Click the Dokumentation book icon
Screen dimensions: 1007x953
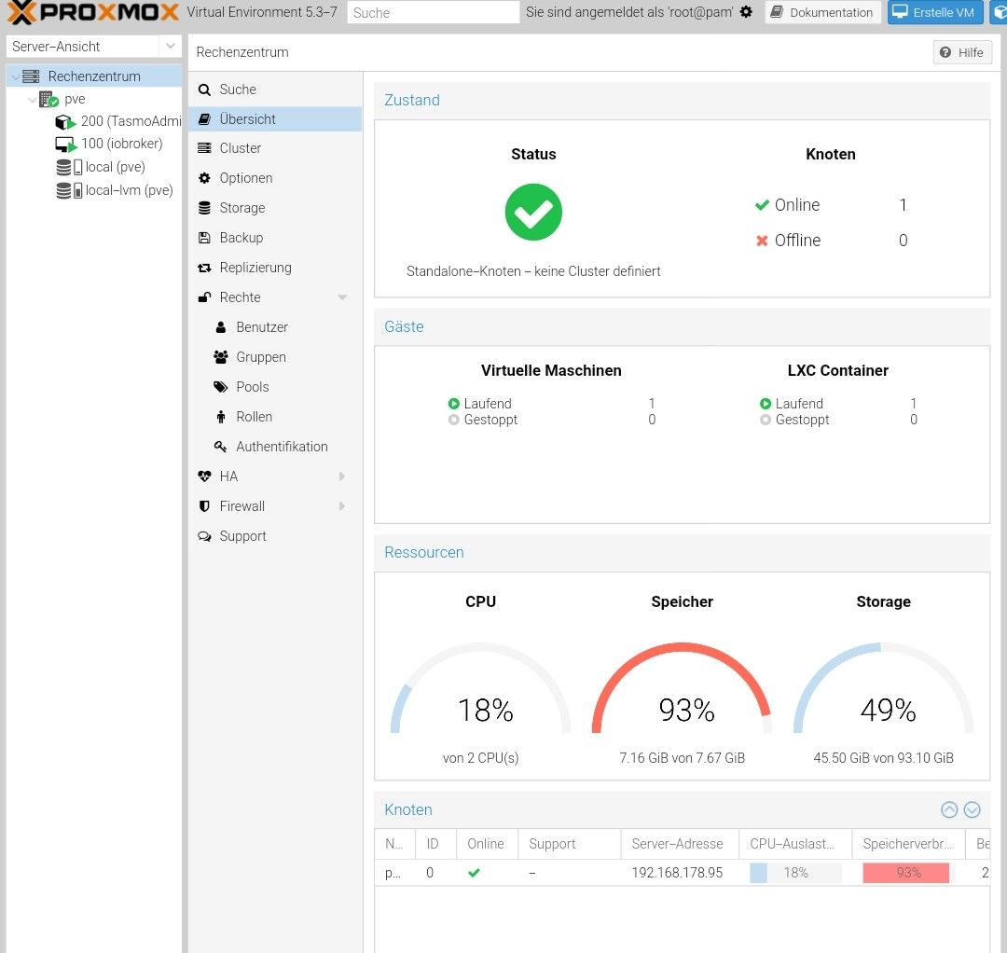pos(777,11)
